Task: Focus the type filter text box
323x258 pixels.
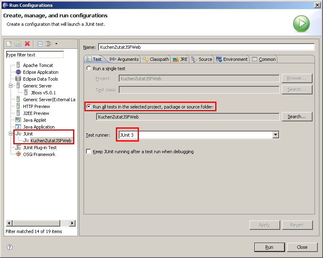Action: pos(35,55)
